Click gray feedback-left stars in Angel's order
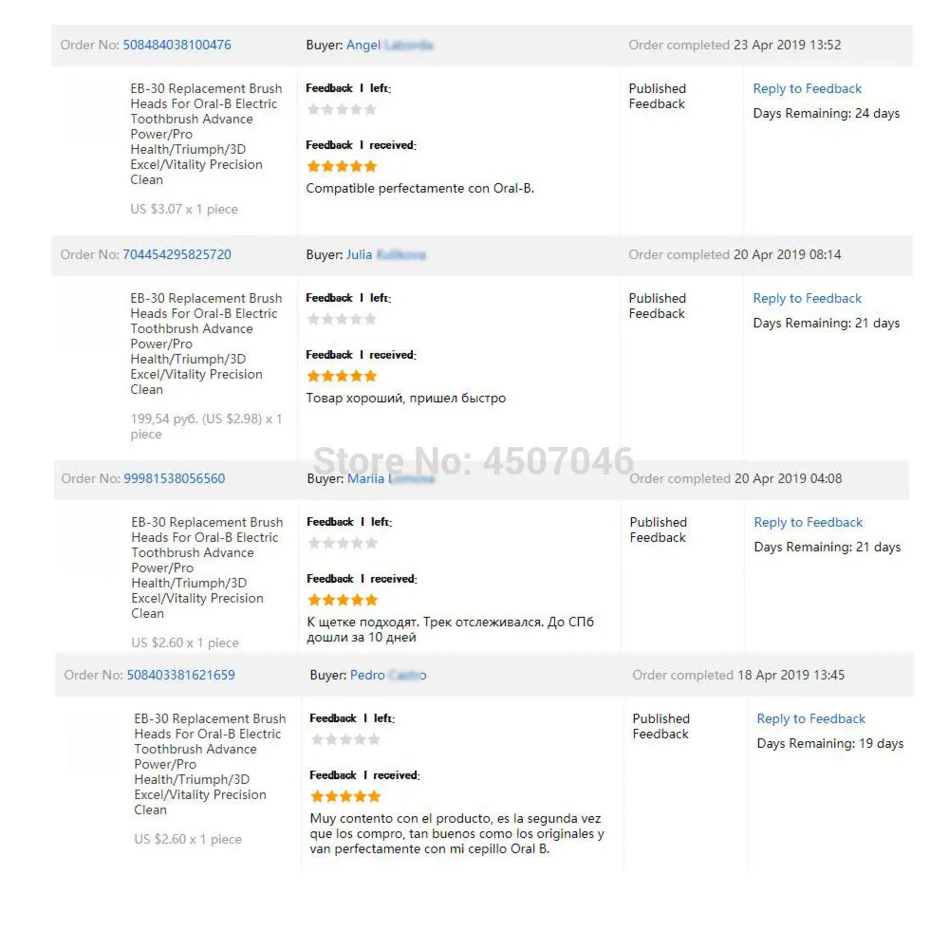949x949 pixels. pos(342,109)
